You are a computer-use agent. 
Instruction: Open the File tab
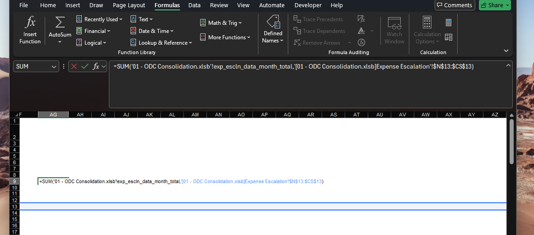[x=24, y=5]
